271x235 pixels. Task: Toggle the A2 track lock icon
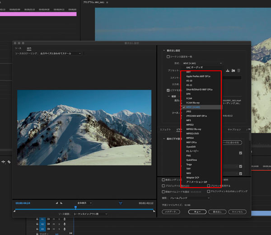[37, 224]
